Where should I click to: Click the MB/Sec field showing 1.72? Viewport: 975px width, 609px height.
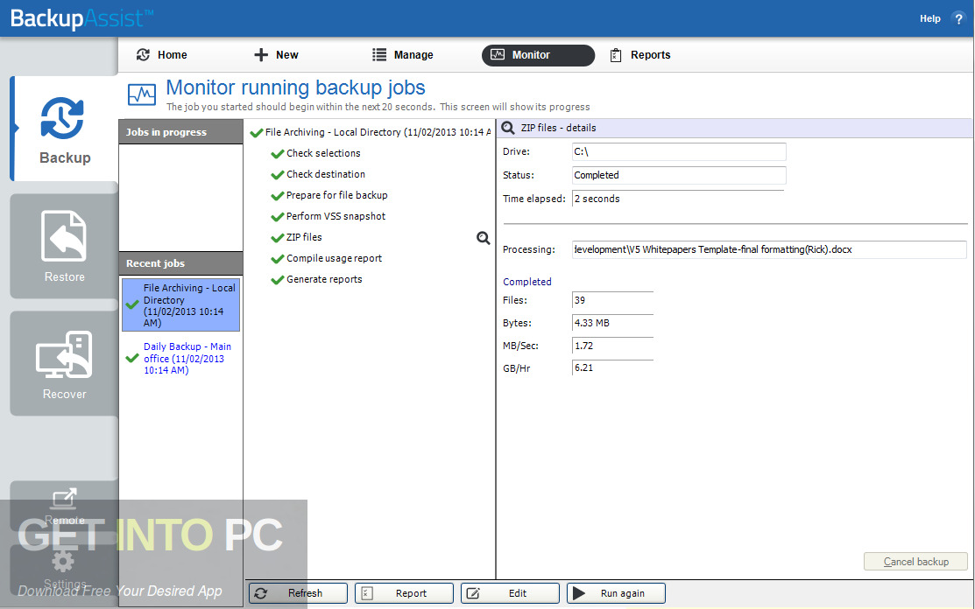[611, 346]
